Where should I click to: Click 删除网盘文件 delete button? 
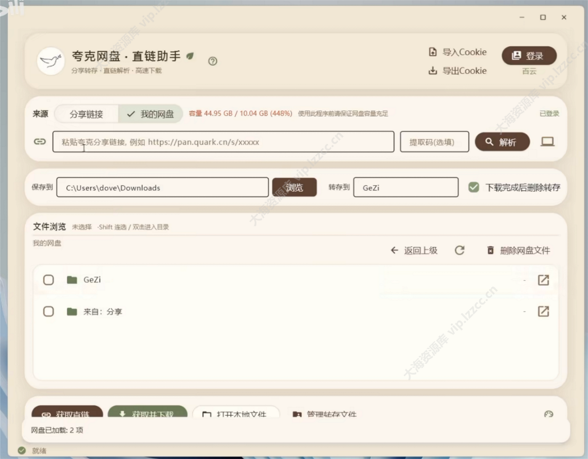tap(519, 251)
